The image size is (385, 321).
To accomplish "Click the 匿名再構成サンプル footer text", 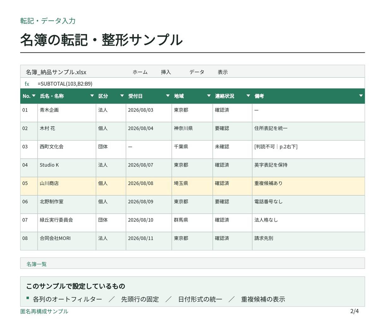I will pos(44,311).
